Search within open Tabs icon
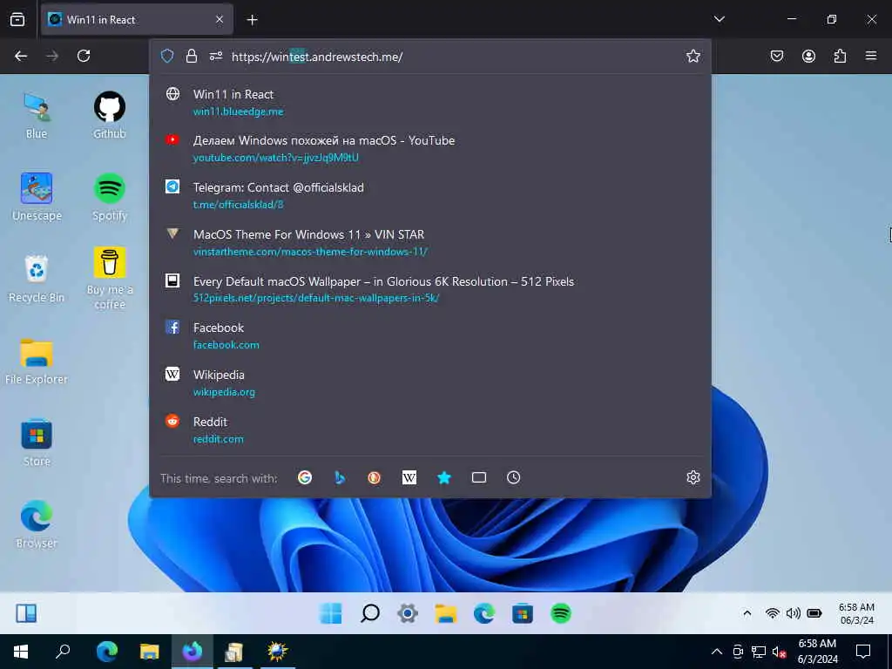This screenshot has height=669, width=892. [x=479, y=478]
